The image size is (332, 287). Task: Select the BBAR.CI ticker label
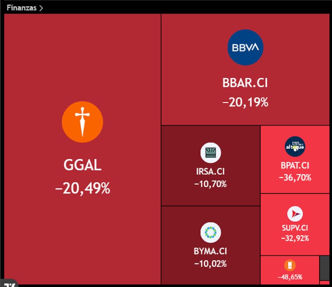(245, 83)
